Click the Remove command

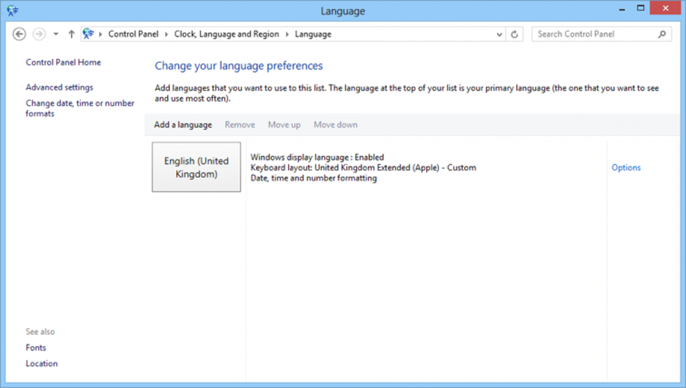coord(240,125)
